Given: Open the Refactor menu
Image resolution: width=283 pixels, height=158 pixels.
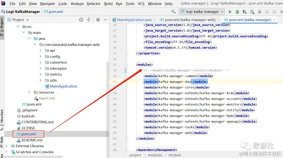Looking at the screenshot, I should [x=94, y=4].
